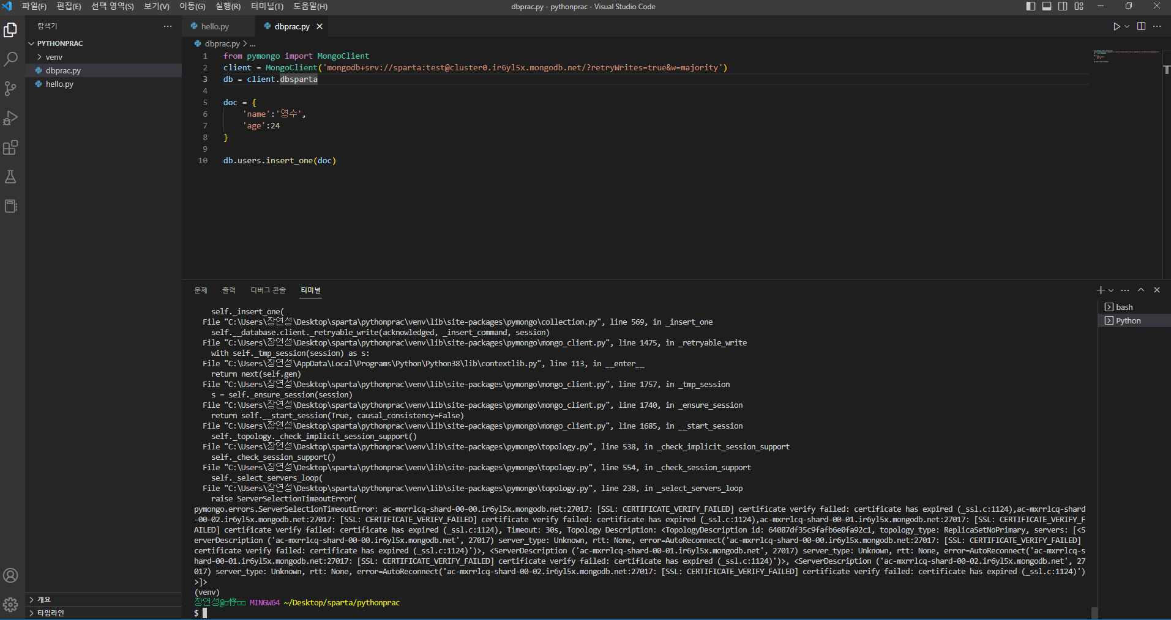Image resolution: width=1171 pixels, height=620 pixels.
Task: Open the 보기(V) menu
Action: pos(156,6)
